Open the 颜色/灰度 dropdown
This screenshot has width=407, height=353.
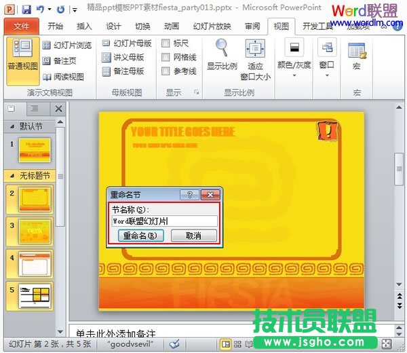click(x=294, y=58)
